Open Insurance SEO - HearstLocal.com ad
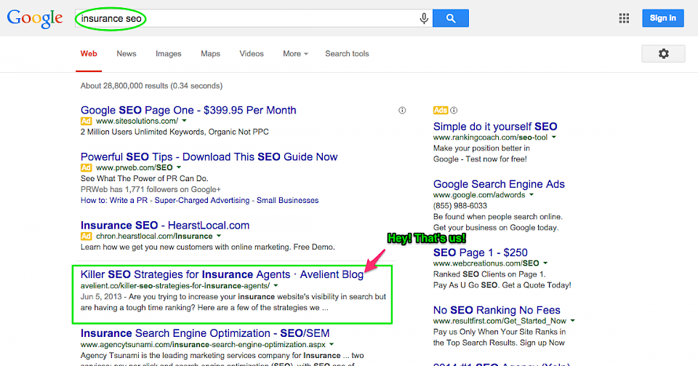The height and width of the screenshot is (366, 698). [x=165, y=226]
